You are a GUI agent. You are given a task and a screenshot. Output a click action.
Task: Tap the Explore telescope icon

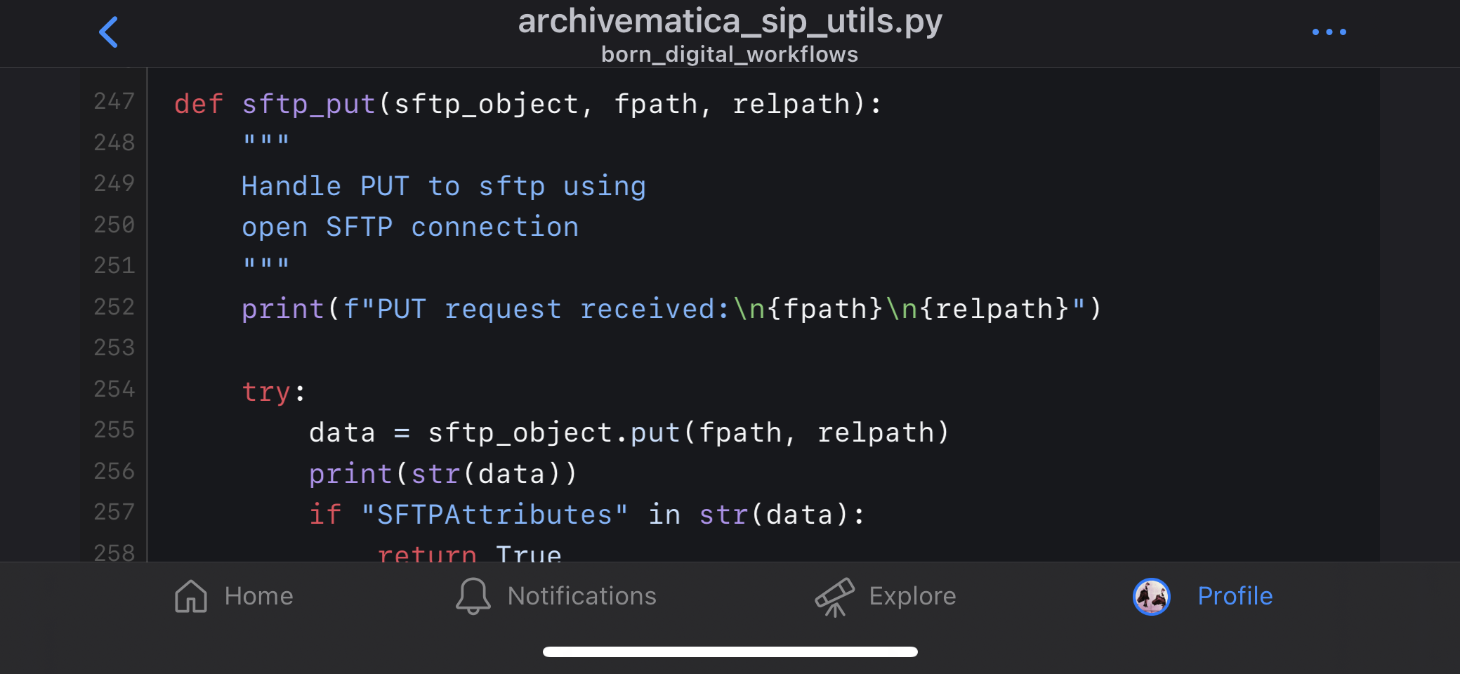(834, 597)
